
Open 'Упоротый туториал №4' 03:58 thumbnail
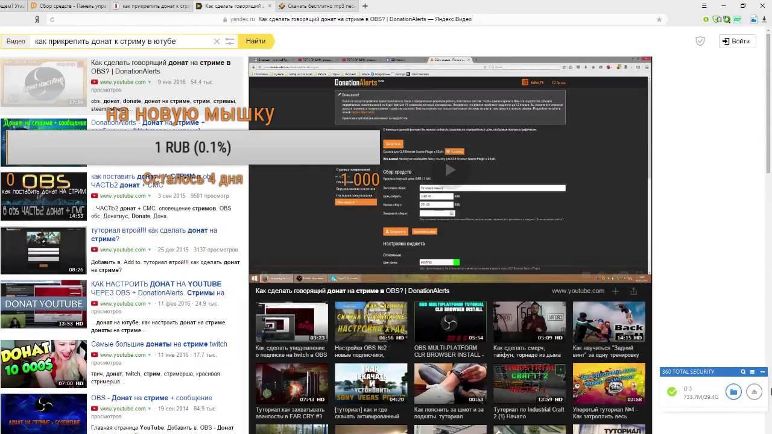(x=609, y=383)
